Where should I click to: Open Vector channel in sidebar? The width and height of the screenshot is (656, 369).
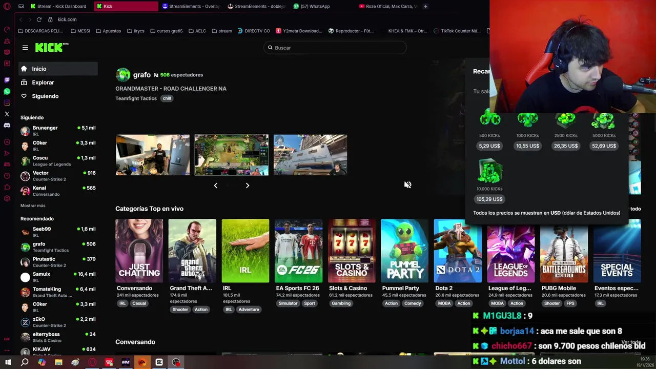click(x=58, y=176)
